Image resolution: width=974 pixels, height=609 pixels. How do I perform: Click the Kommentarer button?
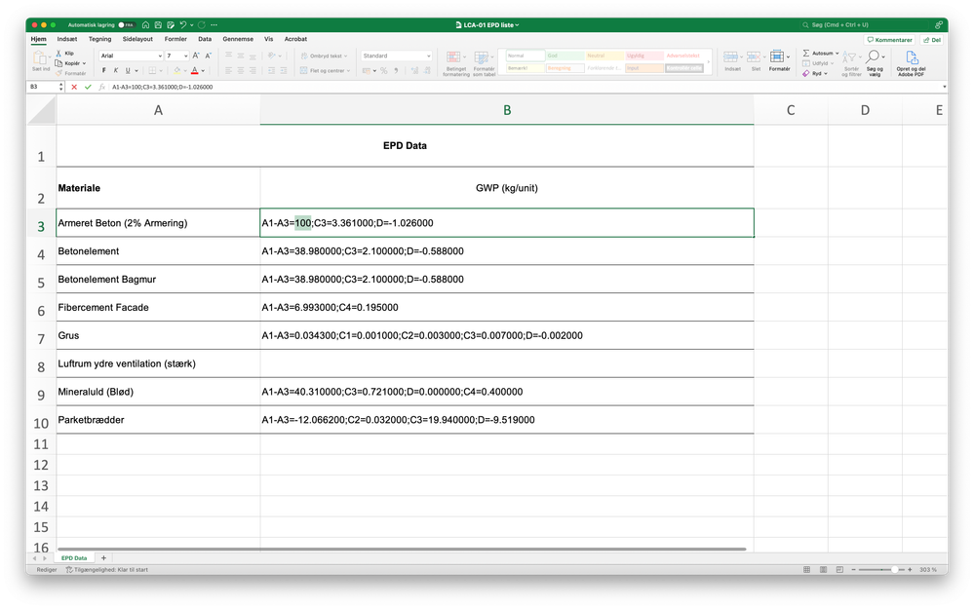coord(889,40)
